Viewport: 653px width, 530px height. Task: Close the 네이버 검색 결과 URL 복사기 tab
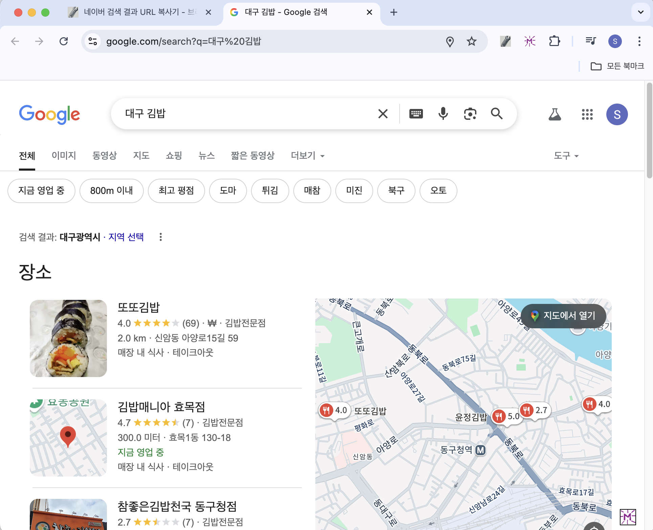(208, 12)
